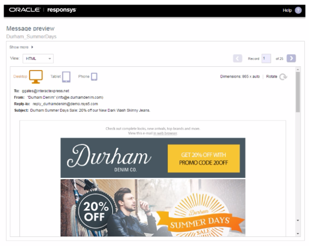Viewport: 309px width, 246px height.
Task: Click the reply_durhamdenim@demo.rsys5.com address
Action: (x=65, y=104)
